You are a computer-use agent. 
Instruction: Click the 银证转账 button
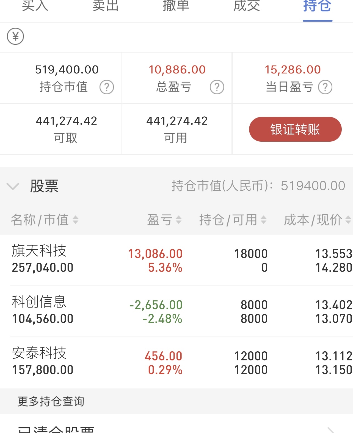click(295, 129)
